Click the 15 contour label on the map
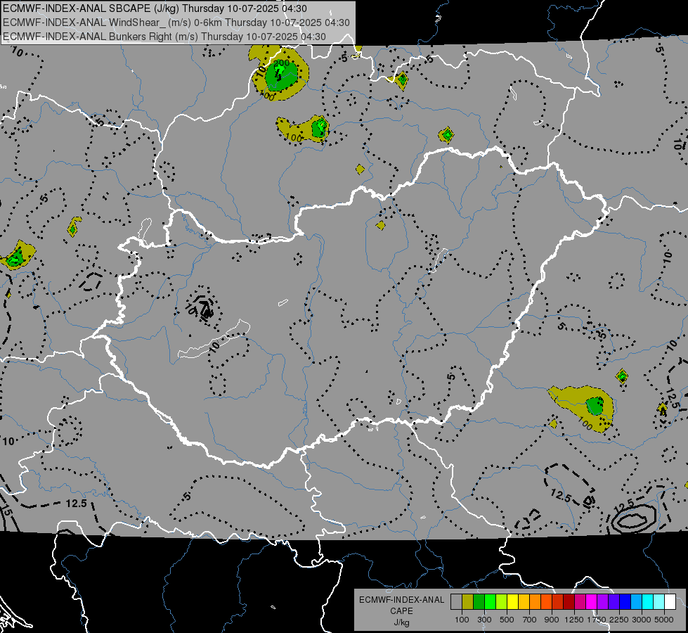This screenshot has width=688, height=633. 6,511
